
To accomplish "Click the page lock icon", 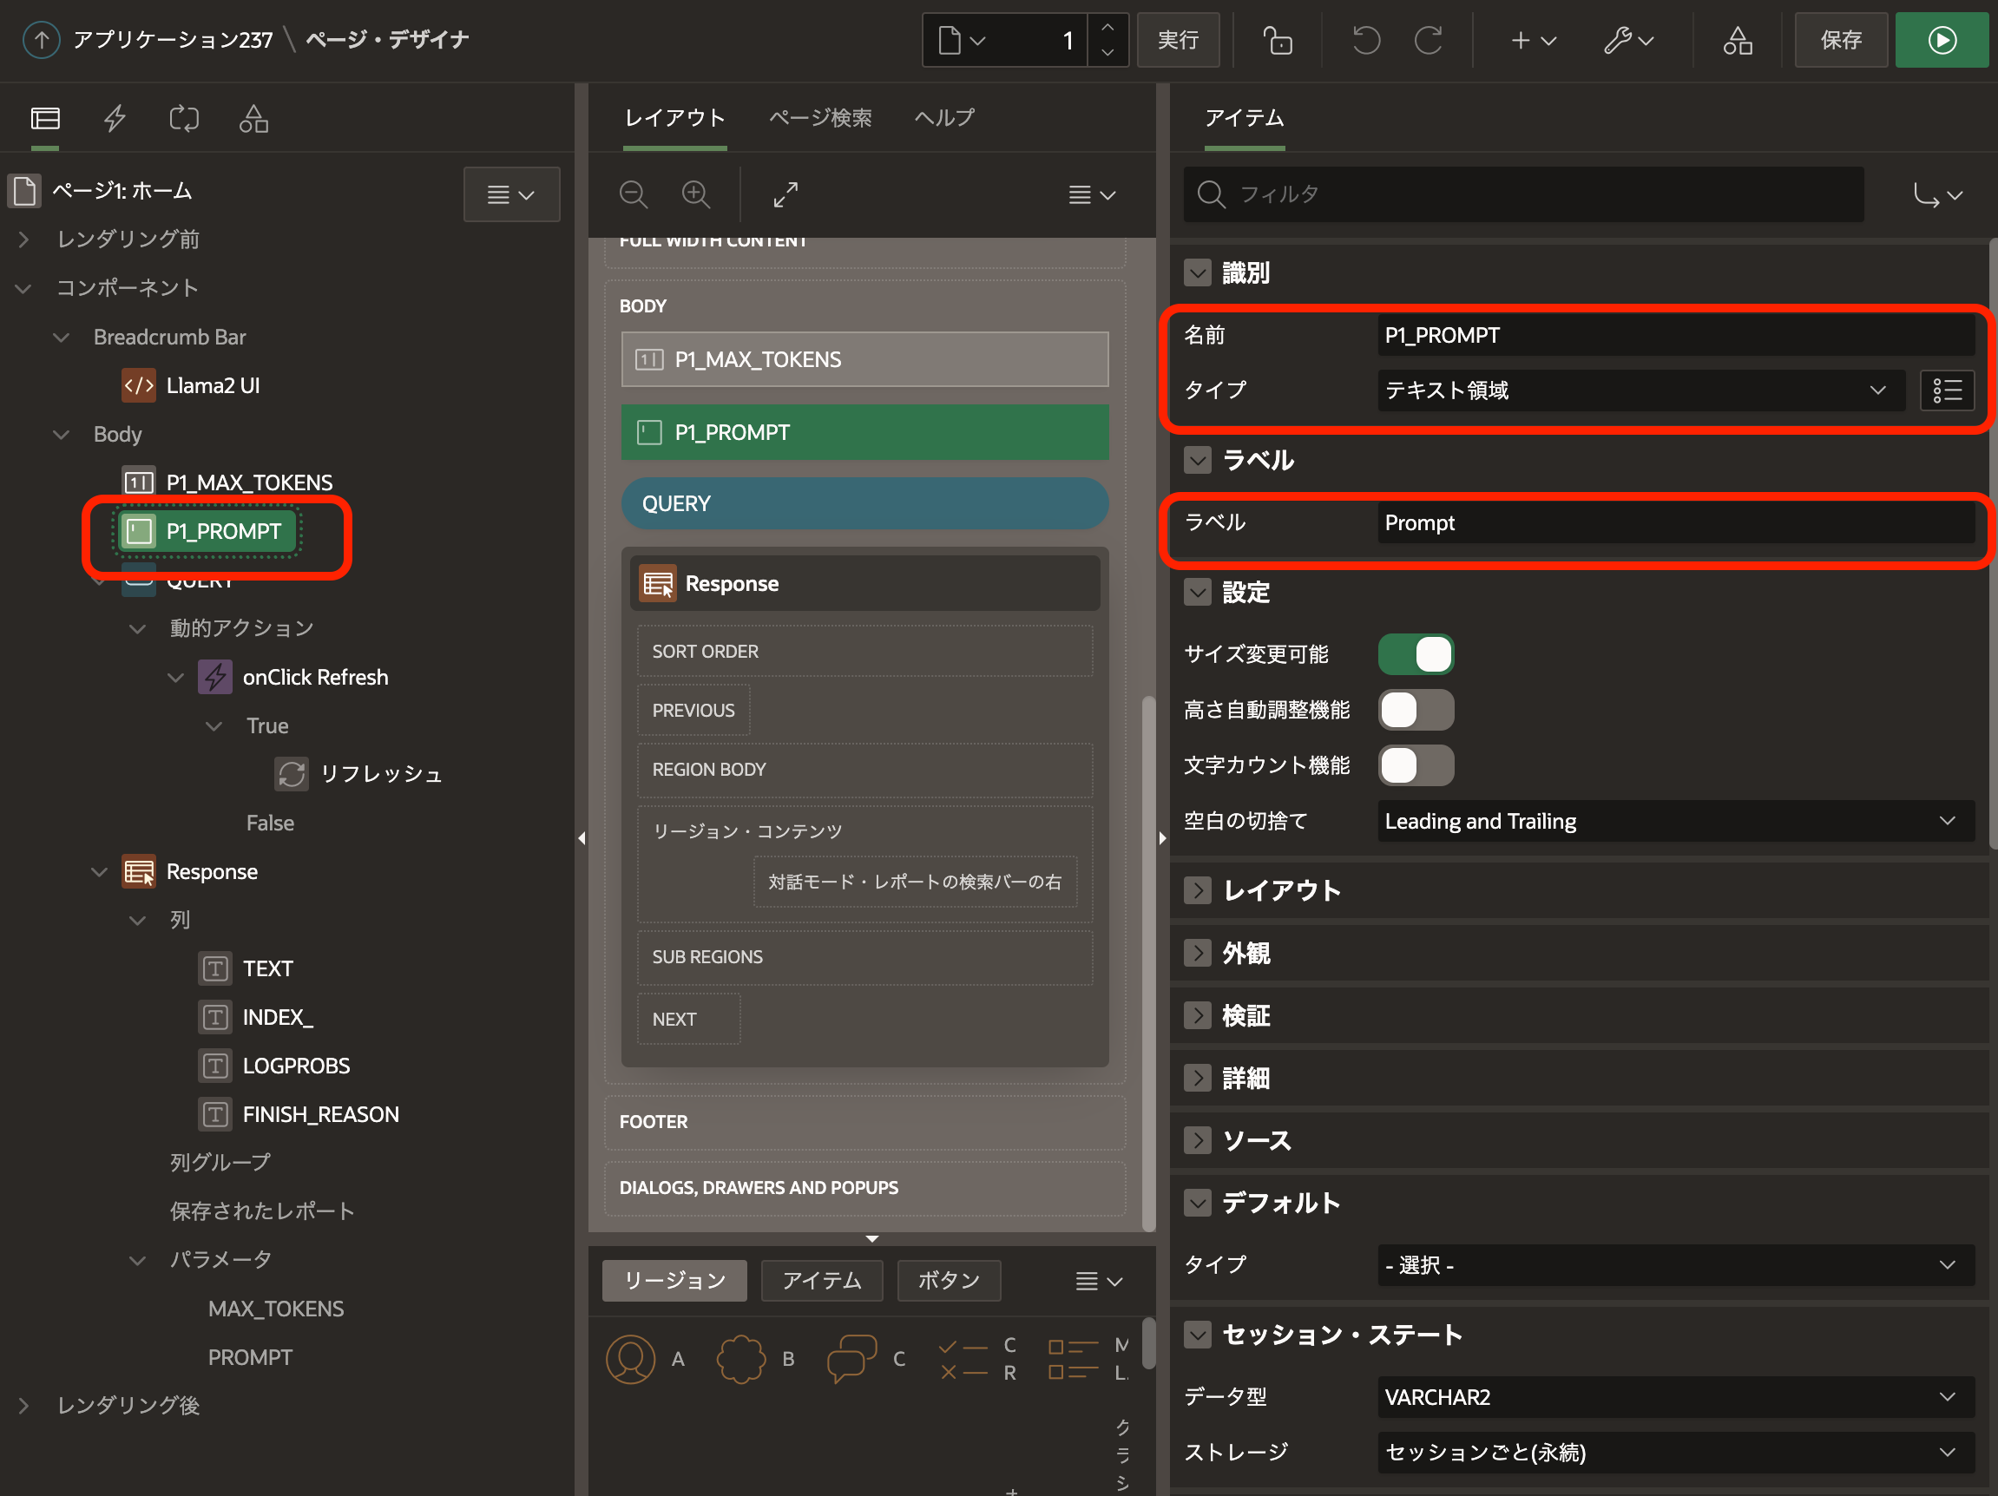I will click(x=1278, y=40).
